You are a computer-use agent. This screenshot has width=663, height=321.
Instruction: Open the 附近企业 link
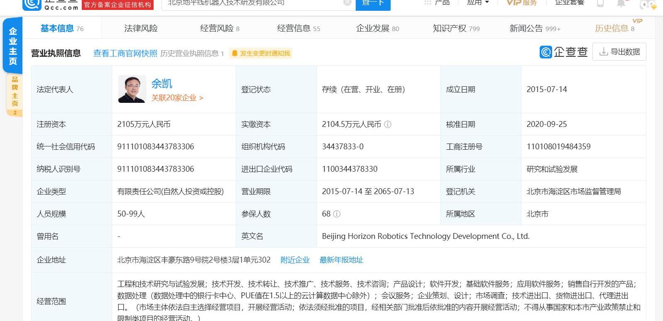295,260
